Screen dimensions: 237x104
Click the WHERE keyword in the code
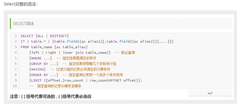(36, 58)
